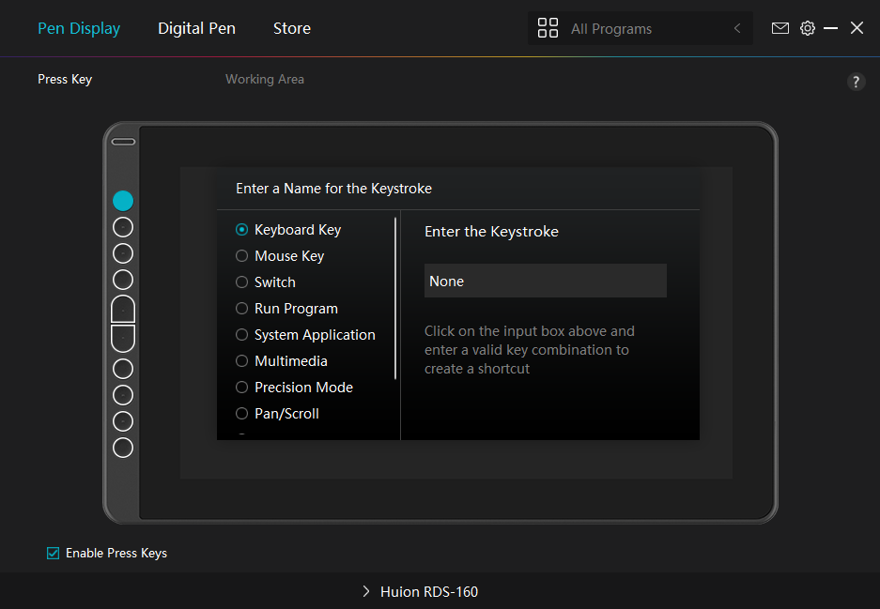Click the help question mark icon
880x609 pixels.
point(856,82)
